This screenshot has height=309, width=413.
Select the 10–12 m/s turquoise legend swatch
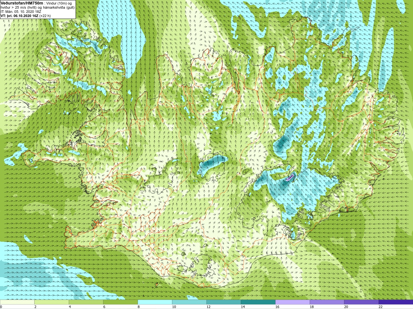coord(189,302)
